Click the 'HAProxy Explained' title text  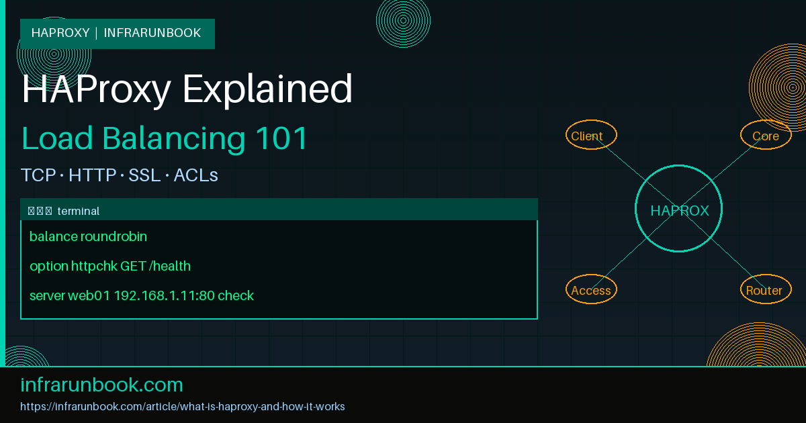pos(187,89)
